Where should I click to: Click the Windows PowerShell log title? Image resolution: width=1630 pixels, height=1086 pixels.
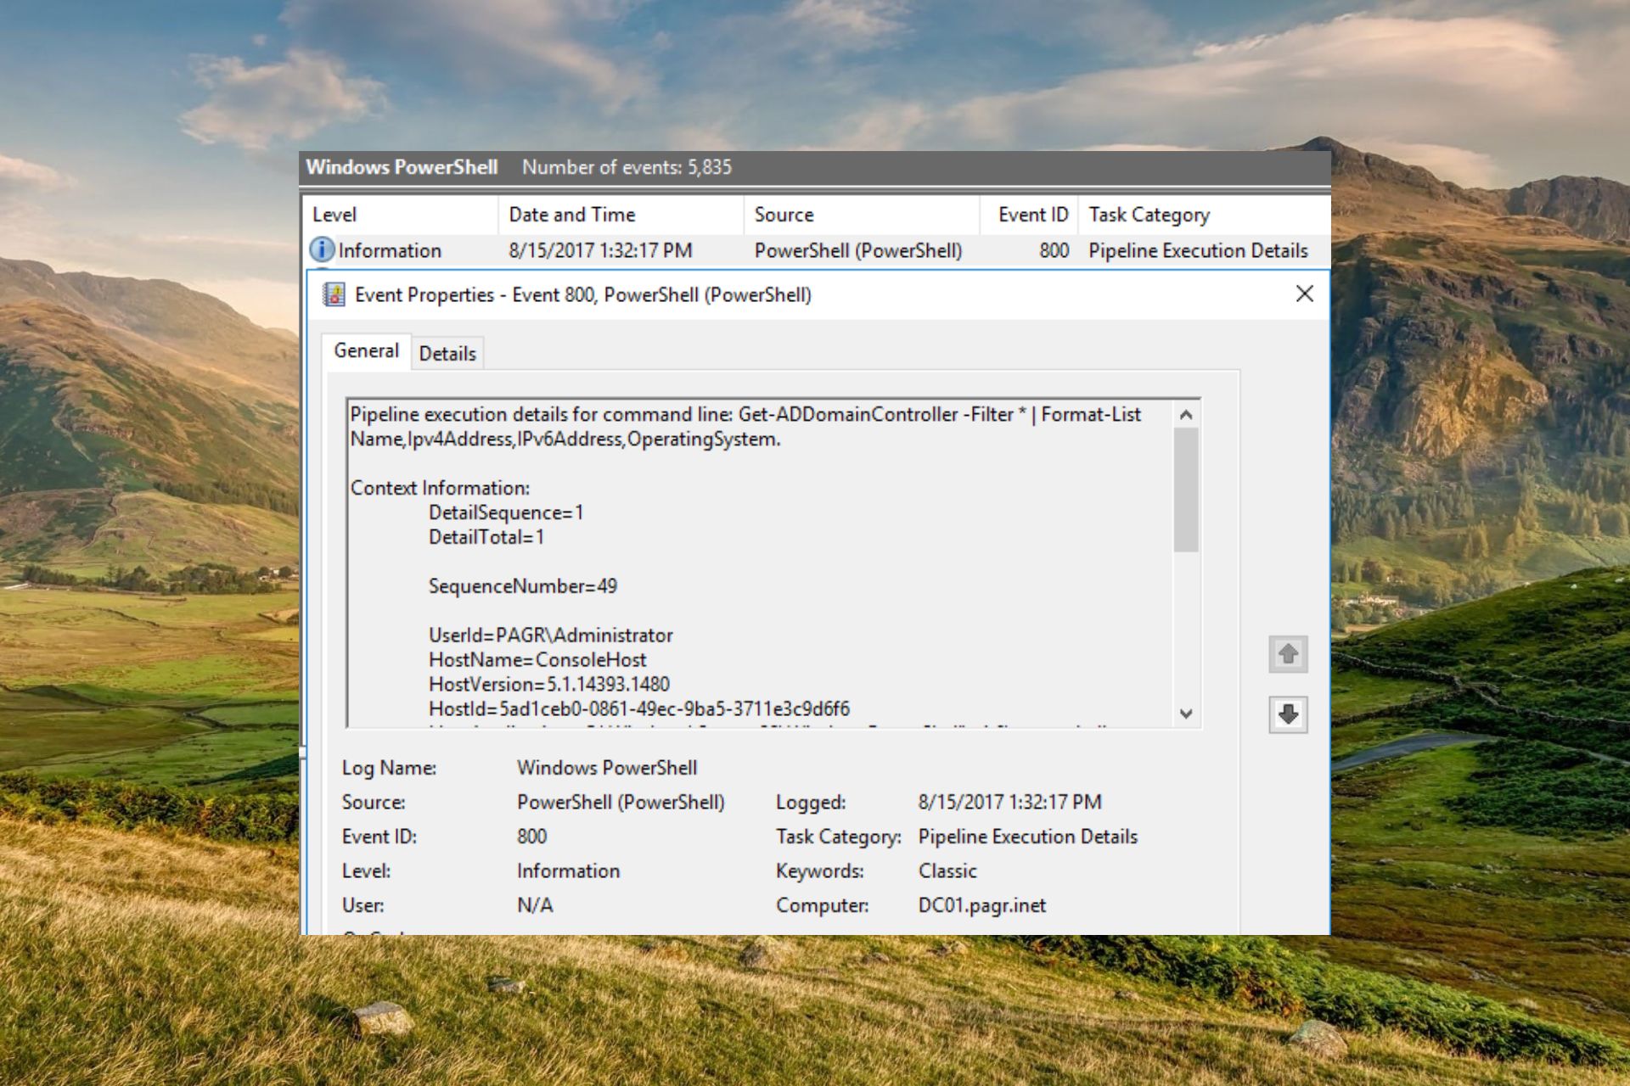coord(402,167)
